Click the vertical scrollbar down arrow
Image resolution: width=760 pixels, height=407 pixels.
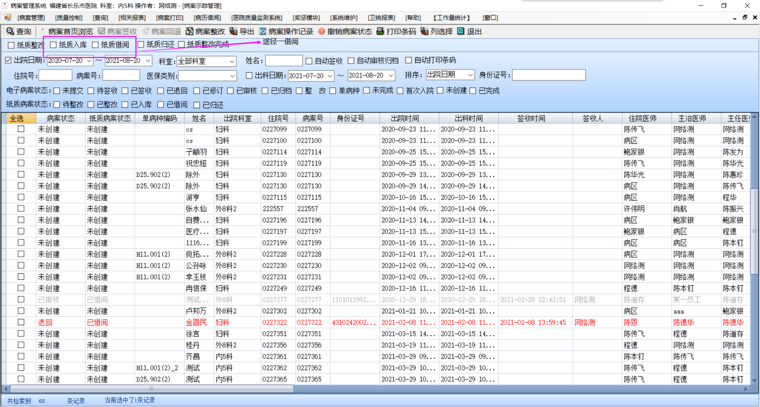[754, 381]
